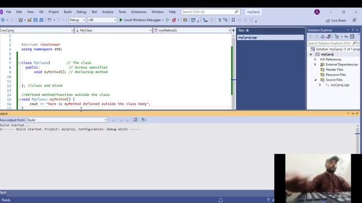This screenshot has width=362, height=203.
Task: Open the Test menu
Action: pyautogui.click(x=94, y=12)
